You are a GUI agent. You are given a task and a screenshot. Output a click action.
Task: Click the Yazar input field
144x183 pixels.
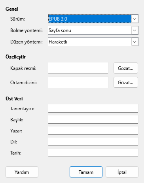coord(93,130)
